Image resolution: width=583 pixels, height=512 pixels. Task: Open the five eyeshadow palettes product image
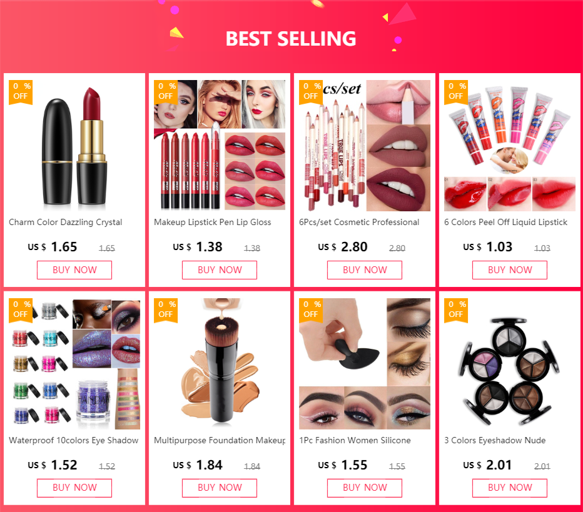(x=510, y=364)
